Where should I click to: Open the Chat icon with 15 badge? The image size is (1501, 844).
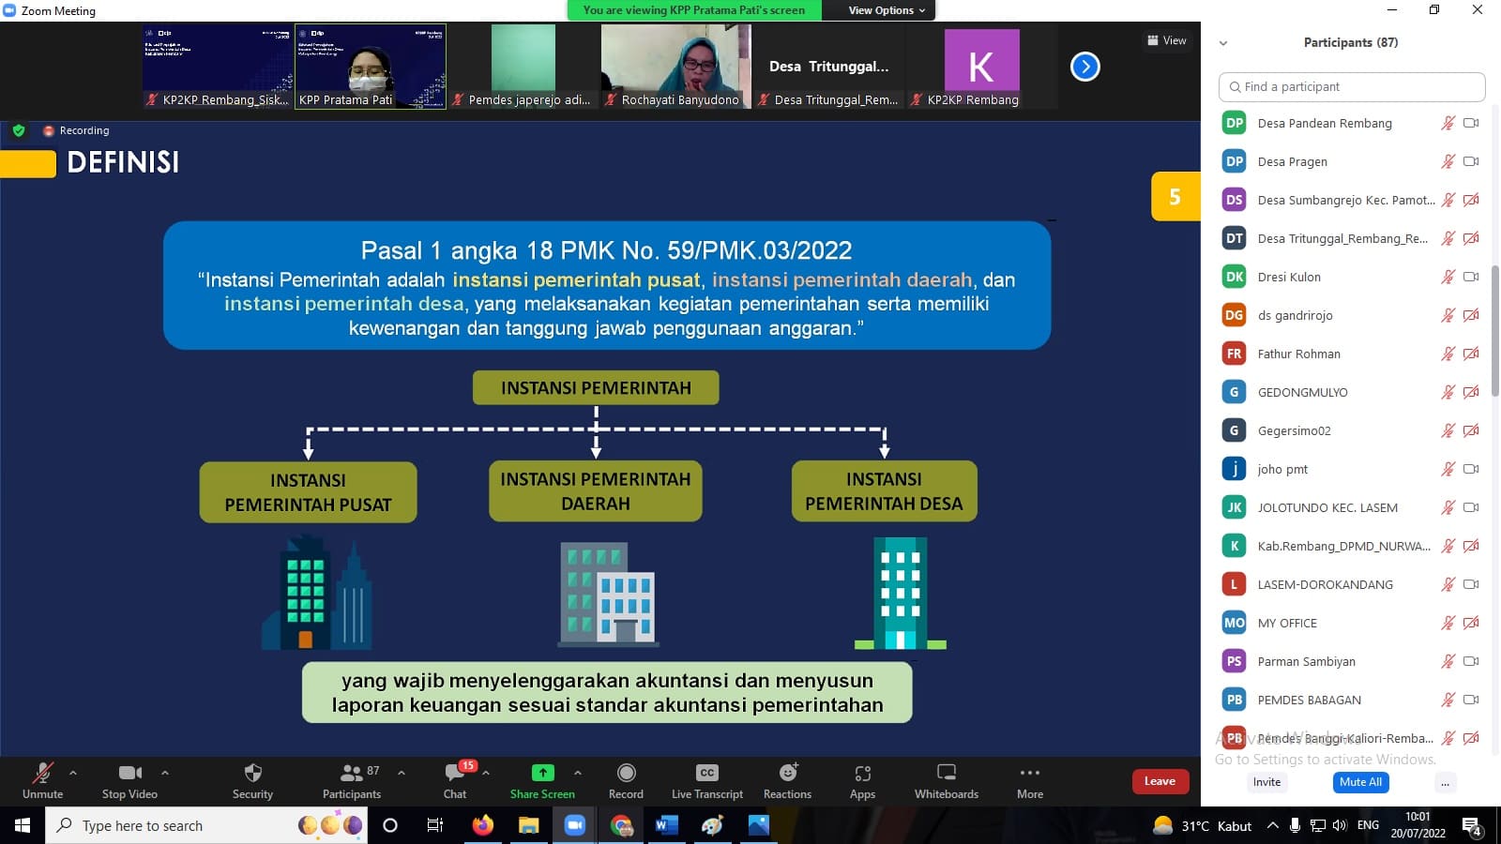[x=455, y=774]
